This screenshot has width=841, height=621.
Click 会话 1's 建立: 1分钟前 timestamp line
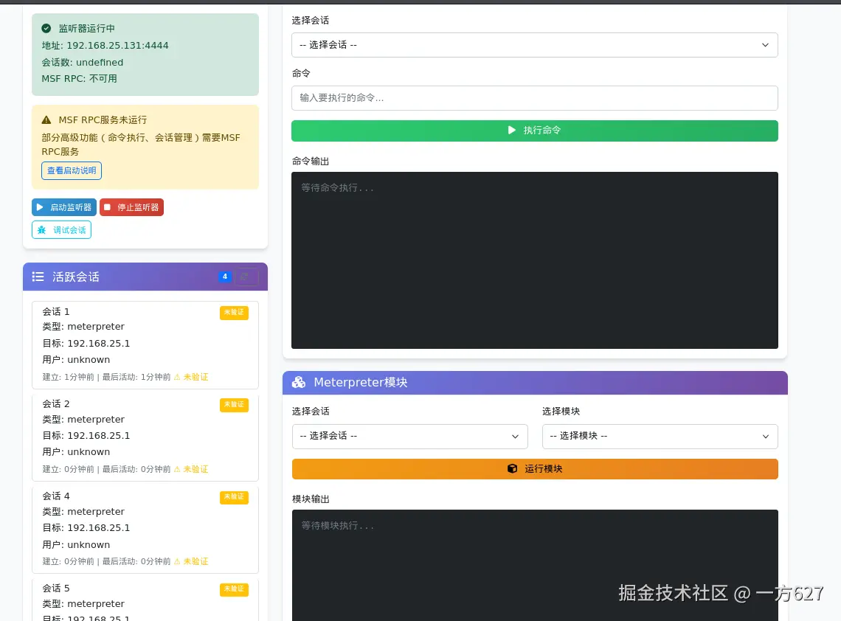[125, 377]
